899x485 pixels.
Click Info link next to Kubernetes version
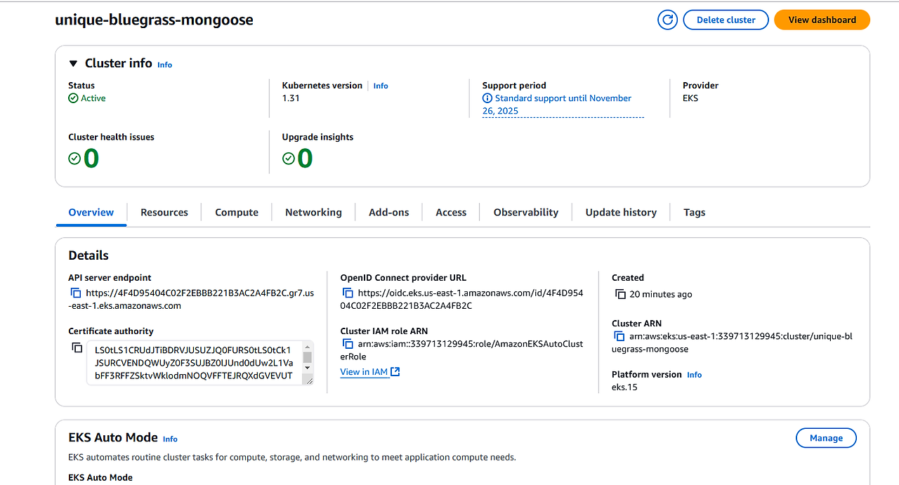(x=381, y=86)
